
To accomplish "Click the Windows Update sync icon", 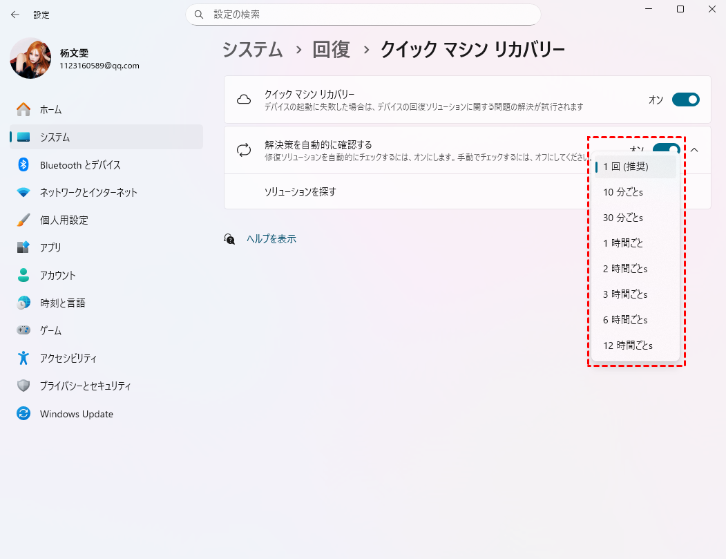I will point(23,414).
